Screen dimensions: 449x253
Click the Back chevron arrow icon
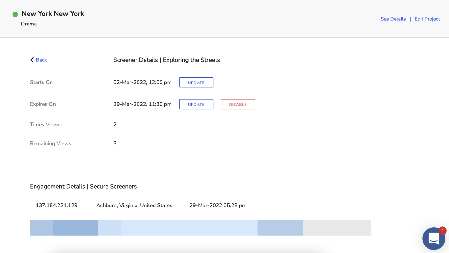pos(32,60)
